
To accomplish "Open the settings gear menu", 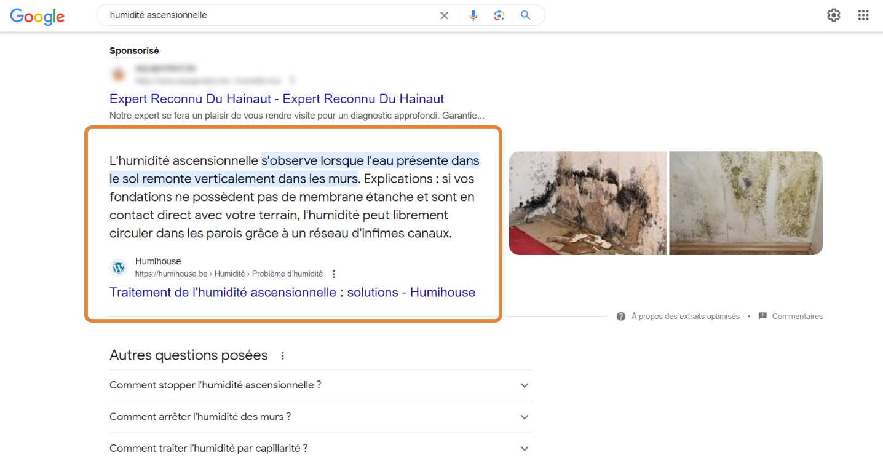I will pyautogui.click(x=833, y=15).
